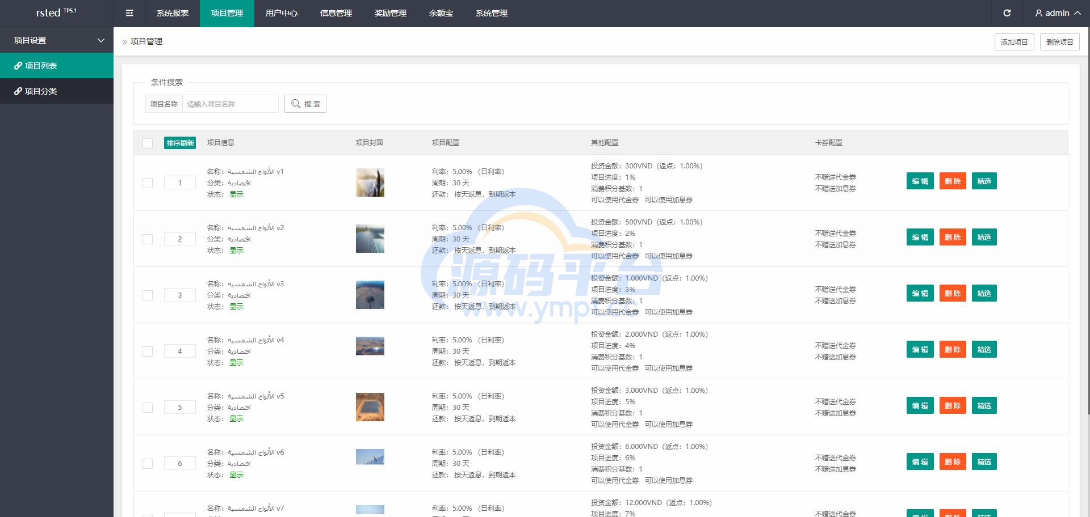
Task: Click sort order field of project v2
Action: click(180, 239)
